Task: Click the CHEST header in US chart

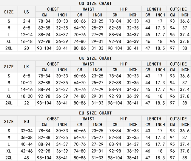Action: (x=53, y=9)
